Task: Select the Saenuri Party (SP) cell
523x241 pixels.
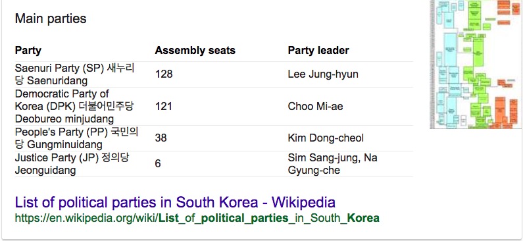Action: coord(75,74)
